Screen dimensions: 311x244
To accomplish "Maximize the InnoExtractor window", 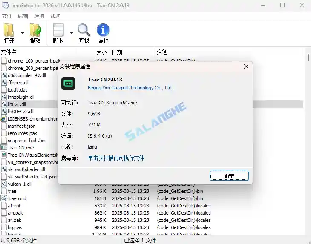I will (282, 5).
